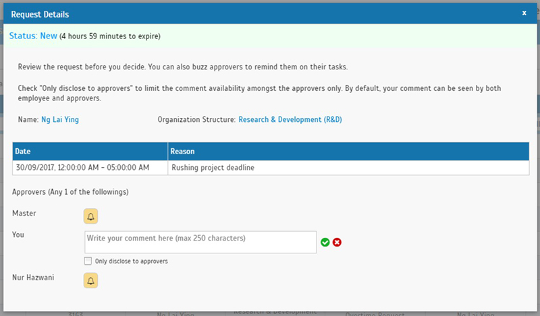
Task: Buzz the Master approver with bell icon
Action: click(x=90, y=216)
